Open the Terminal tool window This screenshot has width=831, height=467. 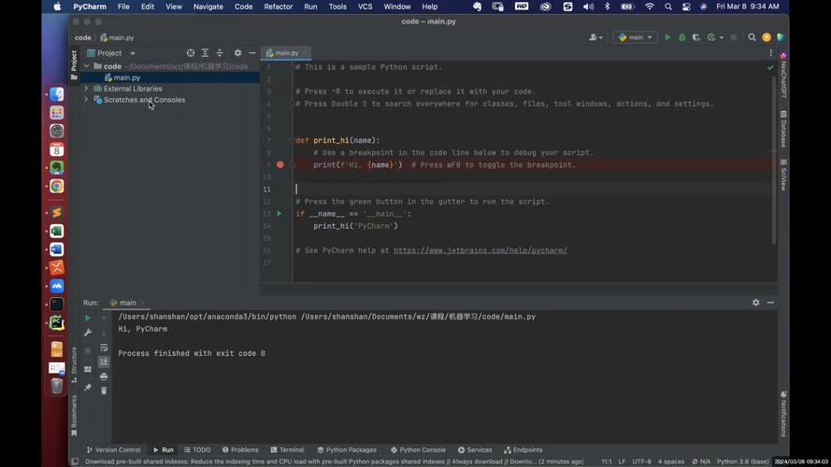[x=287, y=450]
